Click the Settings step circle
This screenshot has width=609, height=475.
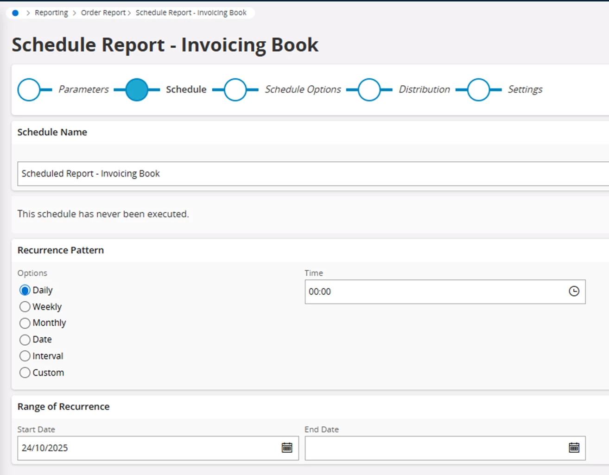tap(478, 90)
